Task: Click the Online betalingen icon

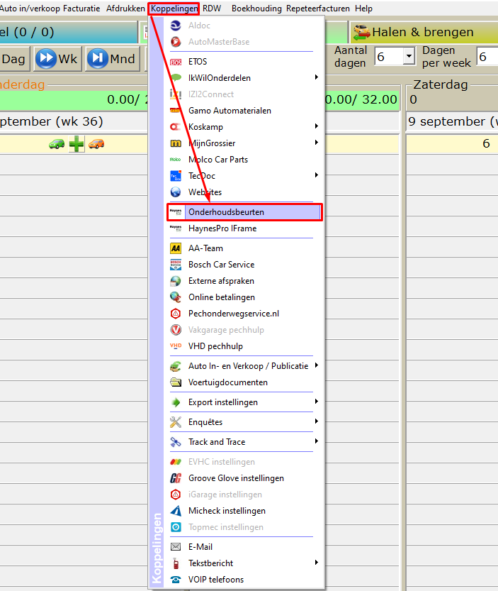Action: (x=176, y=297)
